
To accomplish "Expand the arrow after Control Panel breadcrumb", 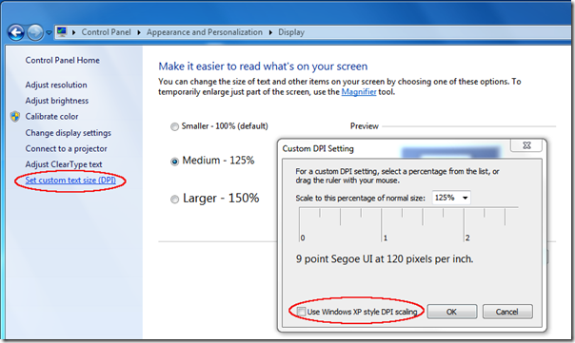I will [x=139, y=32].
